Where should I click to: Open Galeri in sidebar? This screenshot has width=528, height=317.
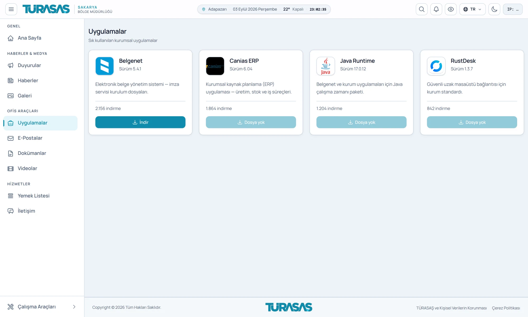(x=40, y=96)
